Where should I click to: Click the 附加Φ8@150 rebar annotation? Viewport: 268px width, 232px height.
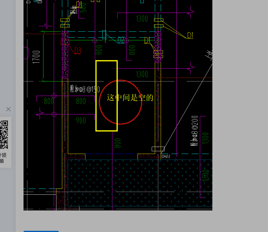point(85,89)
